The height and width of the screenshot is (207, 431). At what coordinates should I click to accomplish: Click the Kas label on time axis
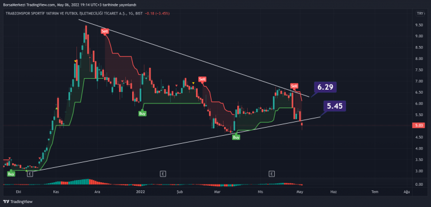tap(56, 191)
